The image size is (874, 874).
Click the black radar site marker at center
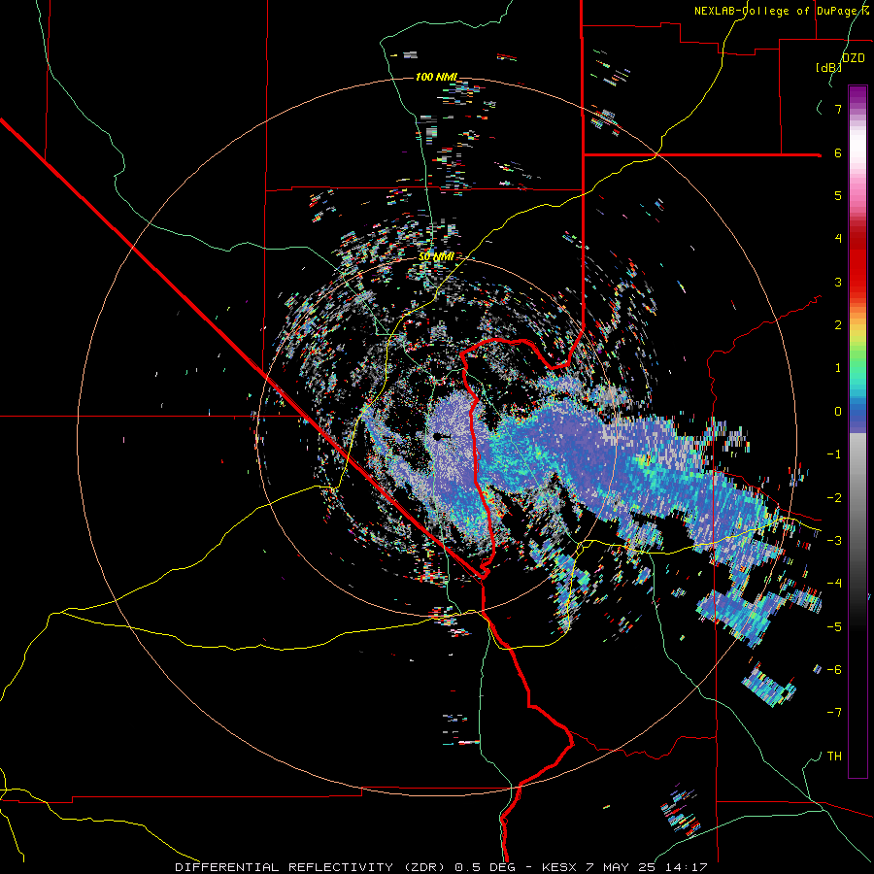(x=438, y=436)
